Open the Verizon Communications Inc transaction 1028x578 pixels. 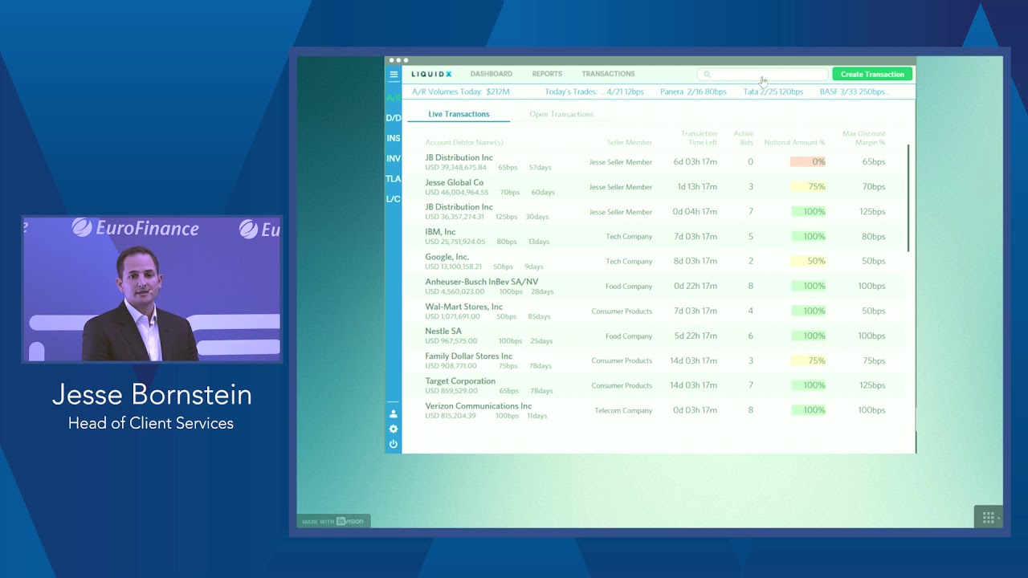point(653,410)
